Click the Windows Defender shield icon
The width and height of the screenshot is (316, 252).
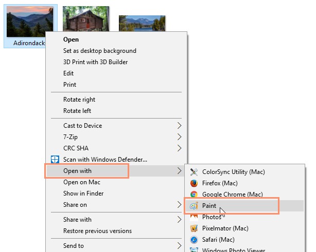pyautogui.click(x=55, y=160)
